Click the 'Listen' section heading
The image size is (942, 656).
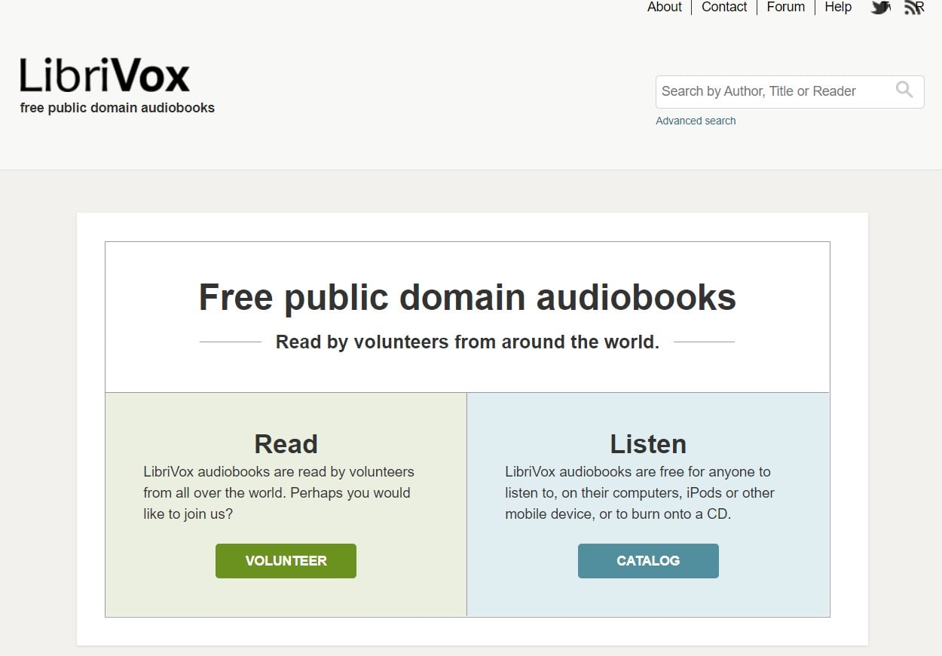pos(648,443)
